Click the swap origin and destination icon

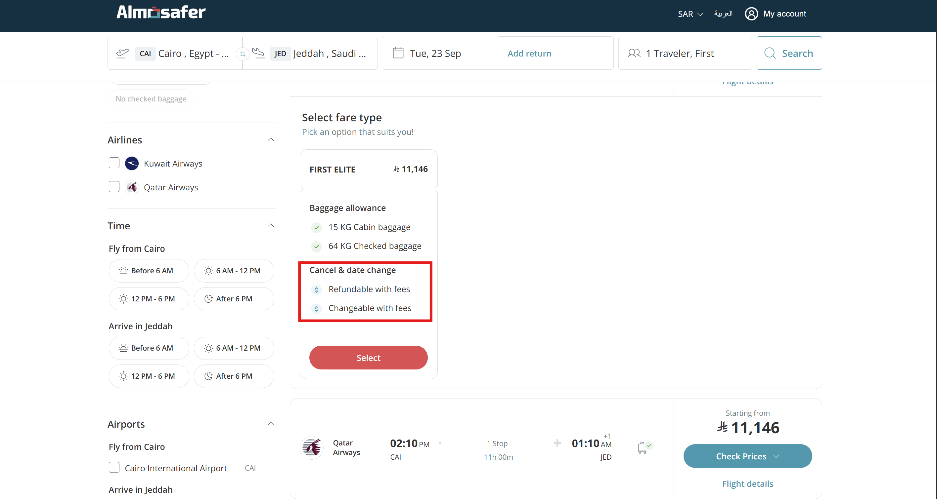tap(243, 54)
